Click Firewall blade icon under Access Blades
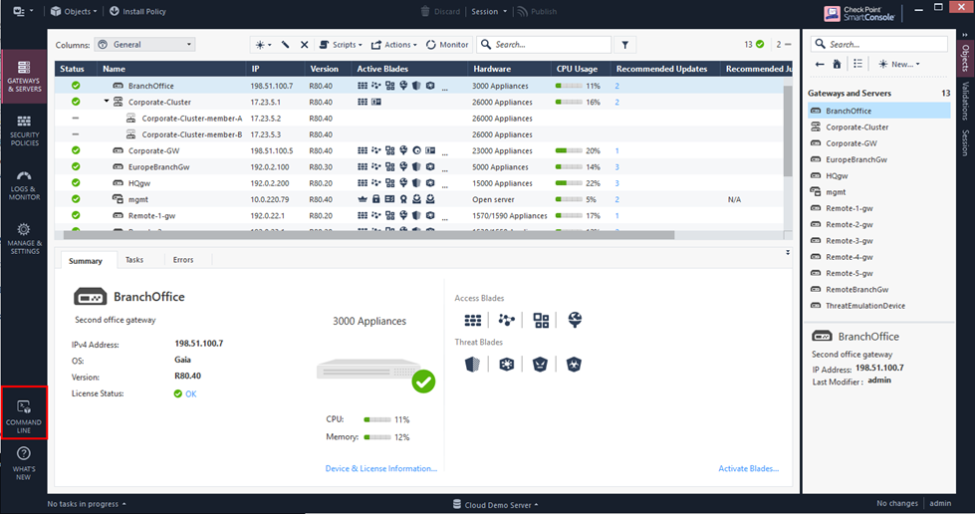 coord(473,321)
